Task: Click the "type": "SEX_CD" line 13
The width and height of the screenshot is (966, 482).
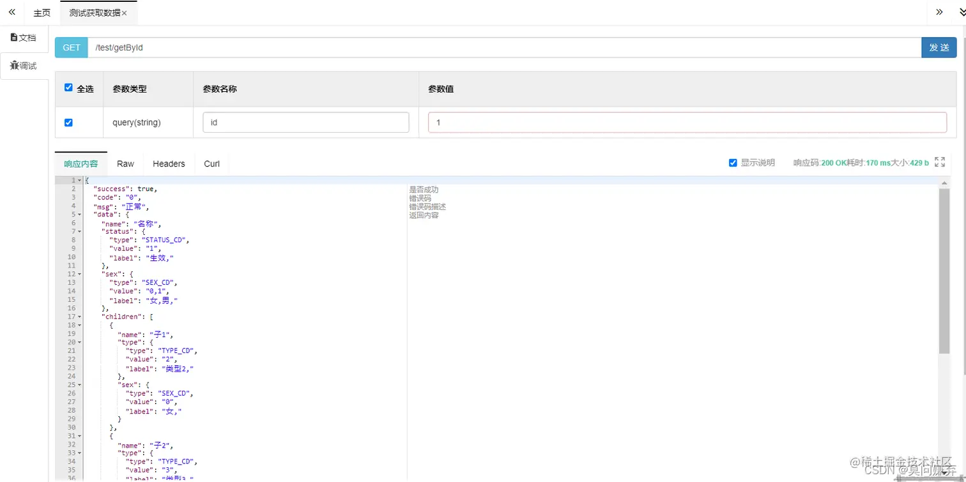Action: 144,282
